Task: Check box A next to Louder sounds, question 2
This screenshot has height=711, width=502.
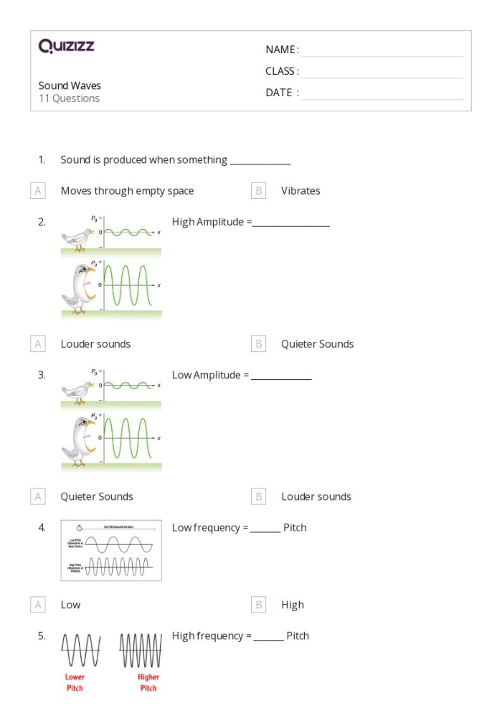Action: [x=38, y=344]
